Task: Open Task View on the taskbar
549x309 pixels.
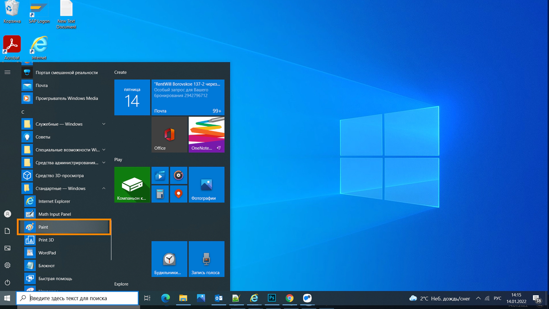Action: coord(147,298)
